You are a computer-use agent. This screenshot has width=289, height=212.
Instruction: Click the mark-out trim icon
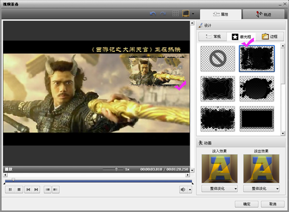55,189
